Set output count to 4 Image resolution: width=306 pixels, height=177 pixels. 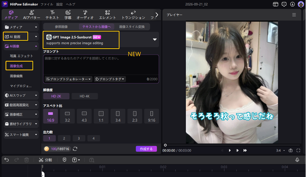(94, 138)
